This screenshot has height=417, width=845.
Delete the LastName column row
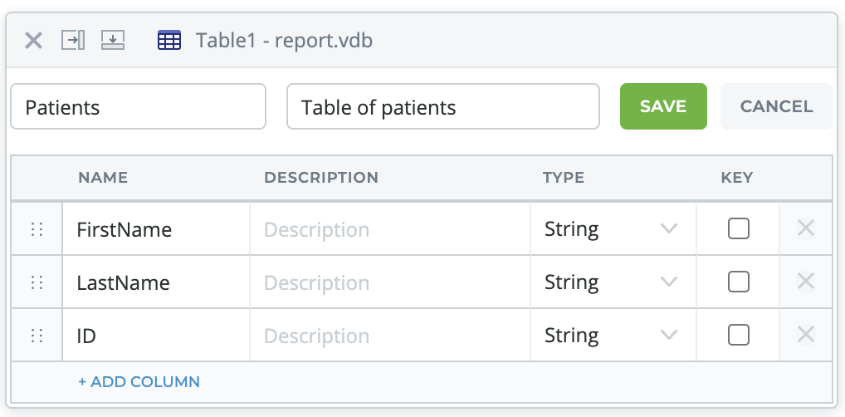pos(806,281)
